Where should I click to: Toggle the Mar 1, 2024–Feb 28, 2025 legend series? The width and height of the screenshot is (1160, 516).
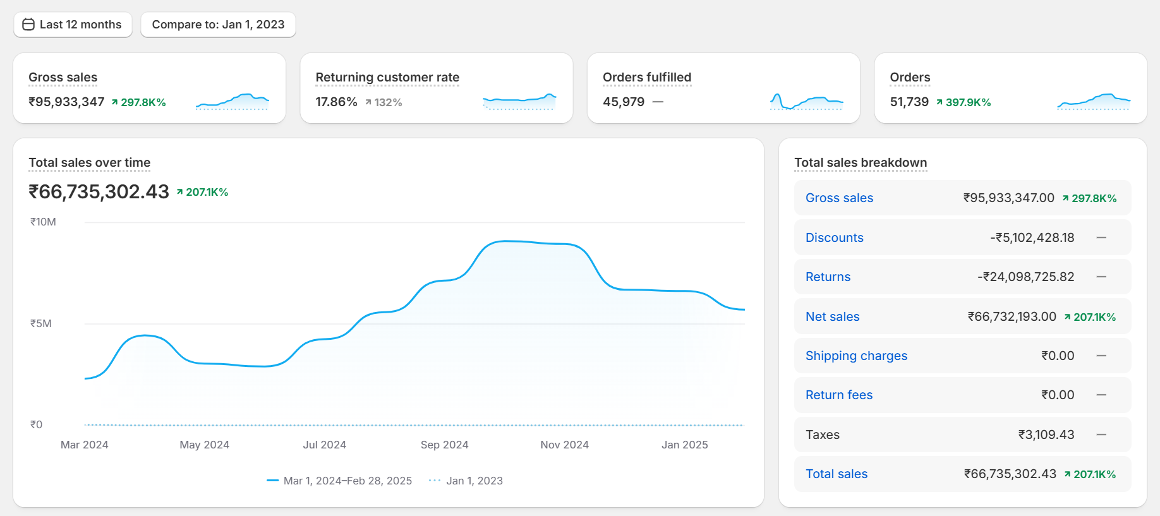(x=340, y=481)
